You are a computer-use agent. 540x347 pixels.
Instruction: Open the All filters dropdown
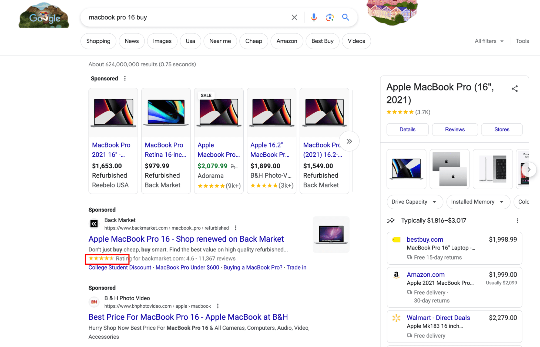(x=489, y=41)
